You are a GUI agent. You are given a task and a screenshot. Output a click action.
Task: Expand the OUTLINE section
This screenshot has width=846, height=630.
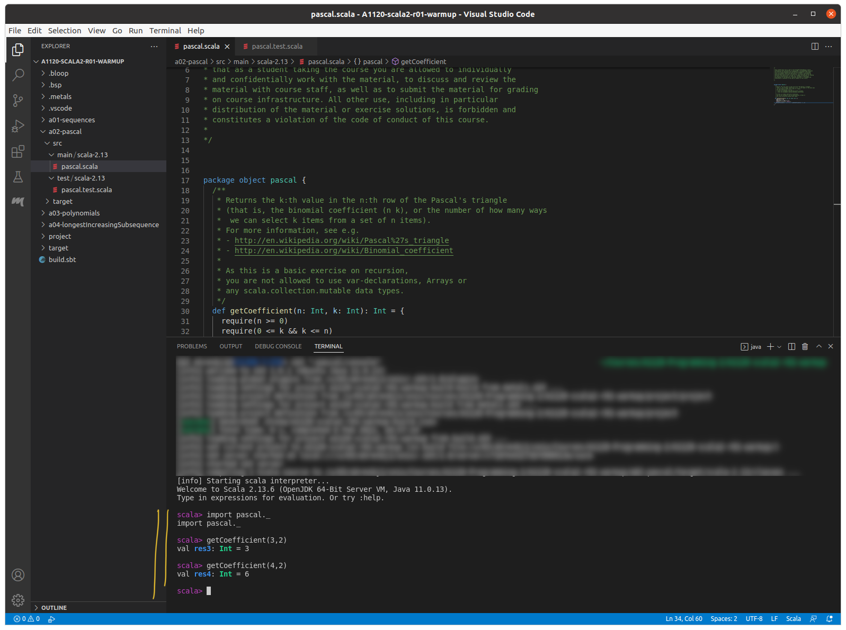click(x=54, y=608)
